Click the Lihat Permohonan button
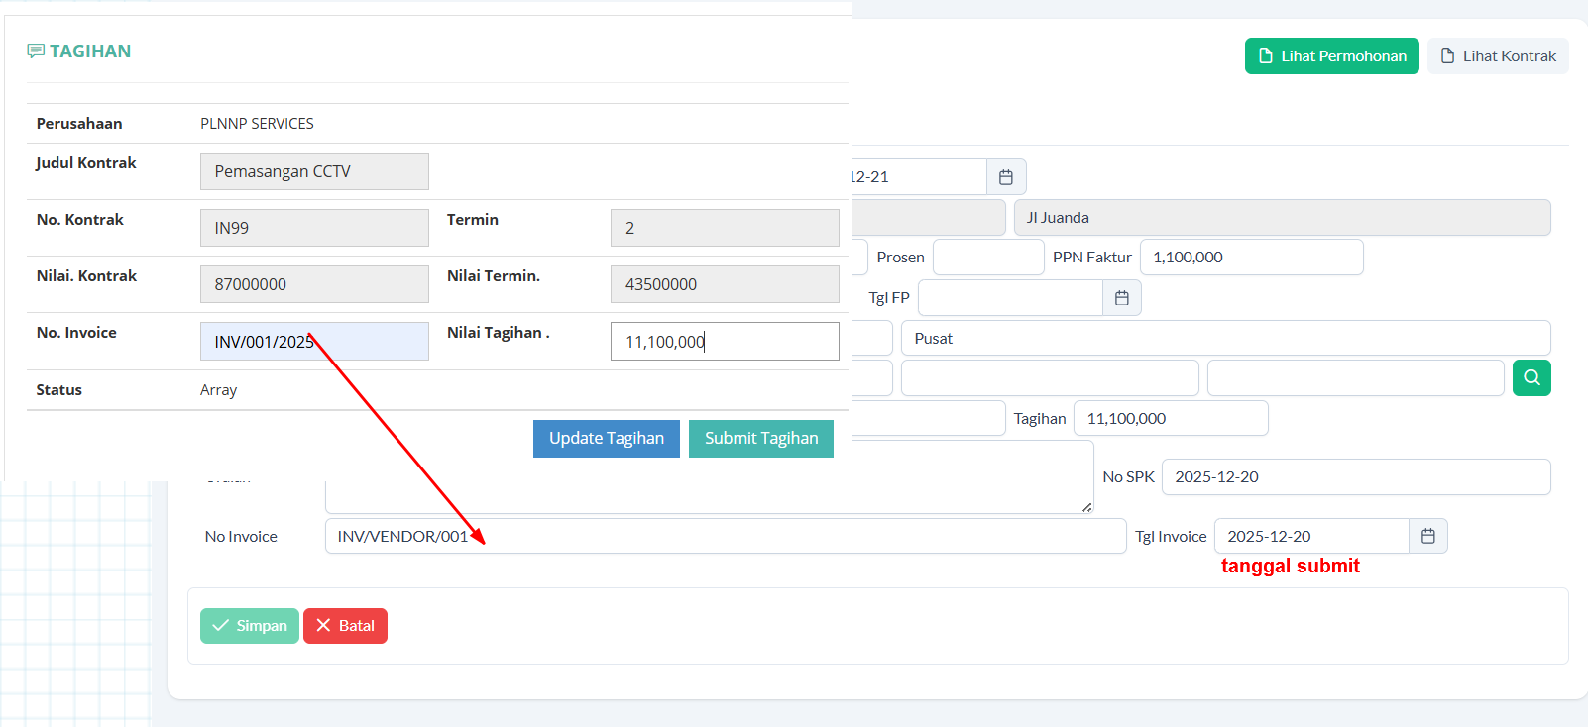Screen dimensions: 1588x727 1331,56
